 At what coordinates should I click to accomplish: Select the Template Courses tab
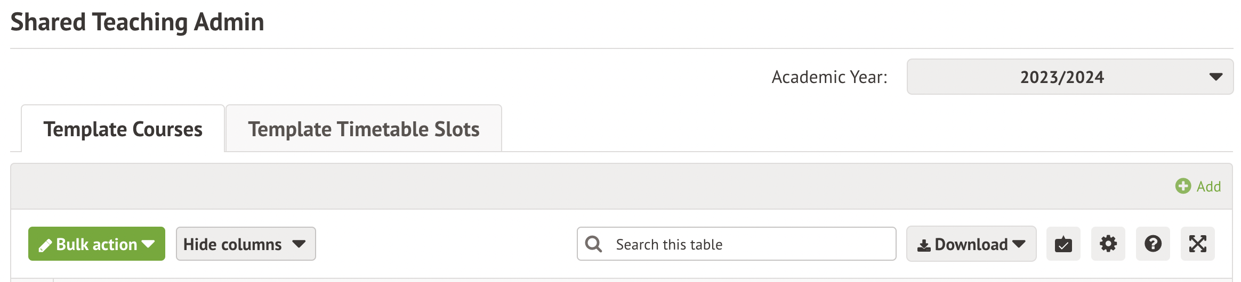(x=123, y=129)
